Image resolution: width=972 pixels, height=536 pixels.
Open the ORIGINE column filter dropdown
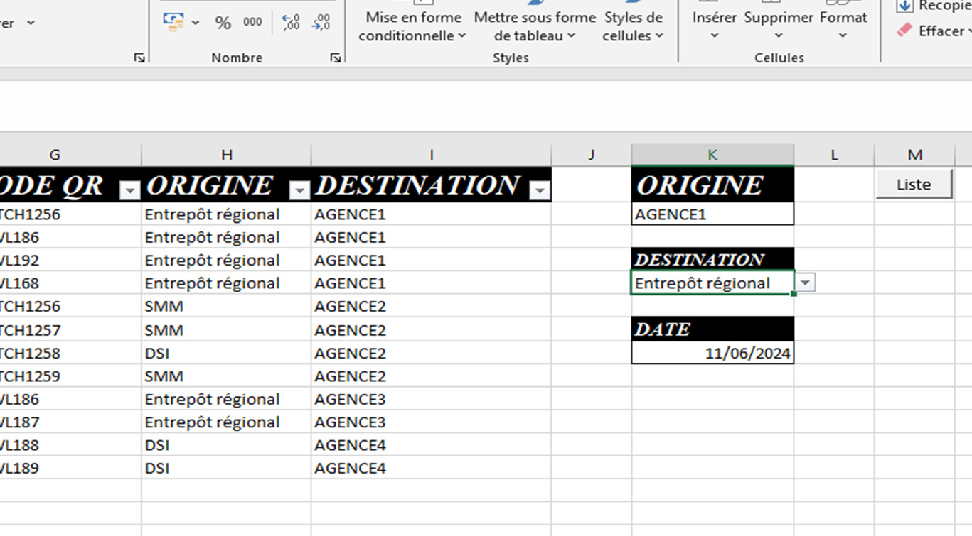tap(300, 190)
